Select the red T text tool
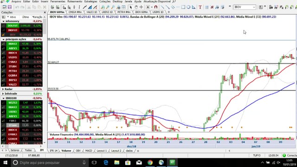The height and width of the screenshot is (167, 297). (x=200, y=7)
